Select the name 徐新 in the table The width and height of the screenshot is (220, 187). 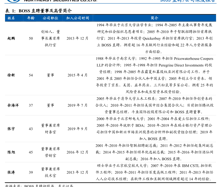11,75
